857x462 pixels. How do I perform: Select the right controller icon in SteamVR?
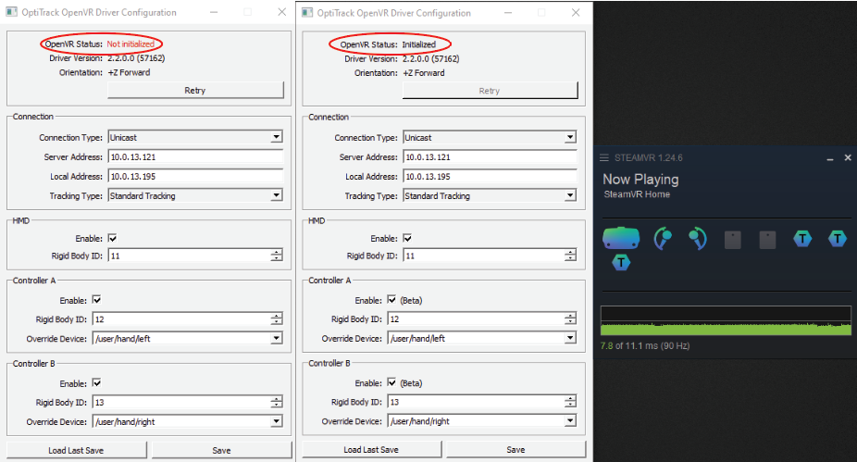coord(697,239)
